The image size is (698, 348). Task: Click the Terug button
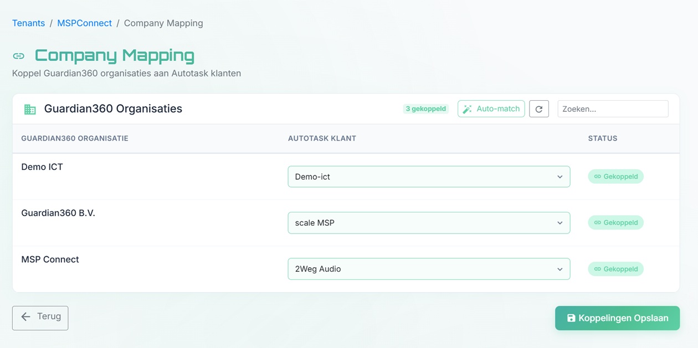[40, 318]
